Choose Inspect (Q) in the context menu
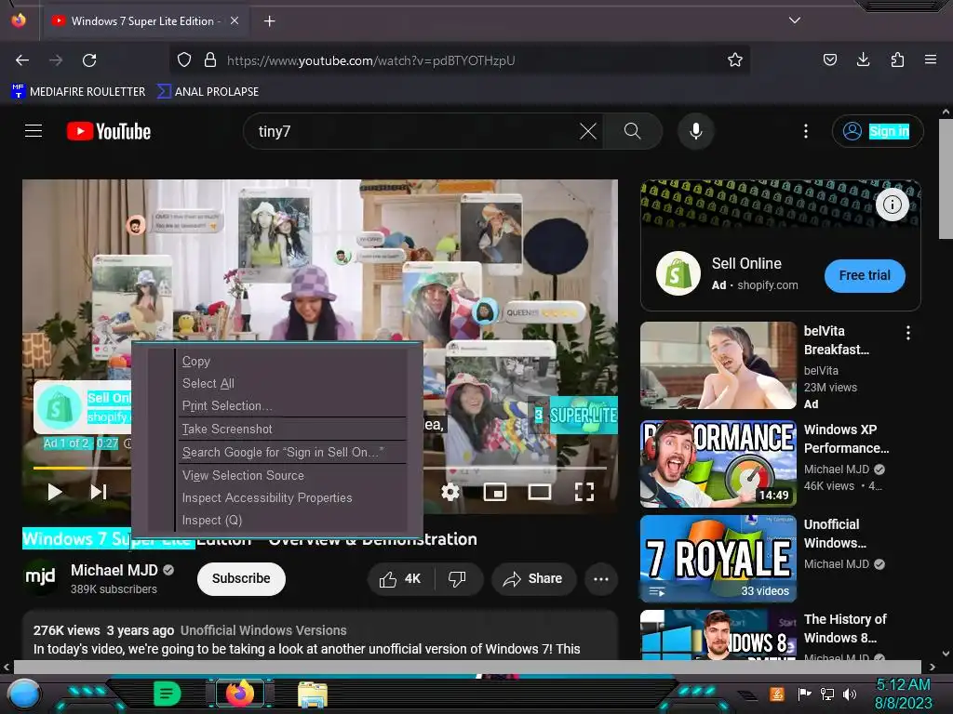 point(293,521)
